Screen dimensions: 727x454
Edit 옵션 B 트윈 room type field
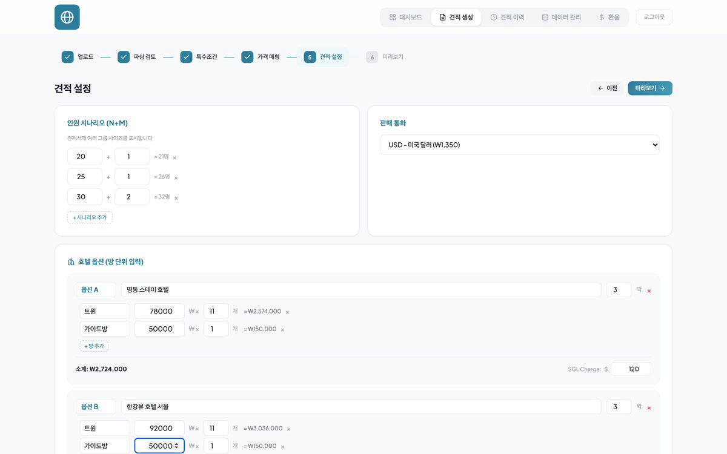(105, 428)
